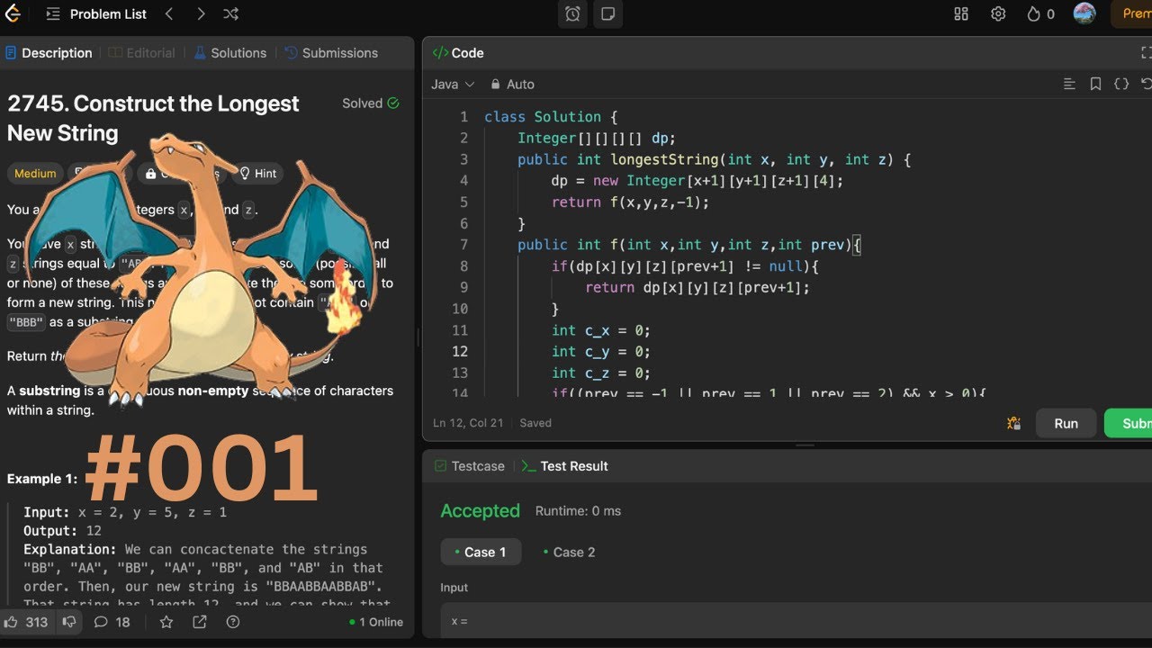Submit the solution with the green button
1152x648 pixels.
(1129, 423)
